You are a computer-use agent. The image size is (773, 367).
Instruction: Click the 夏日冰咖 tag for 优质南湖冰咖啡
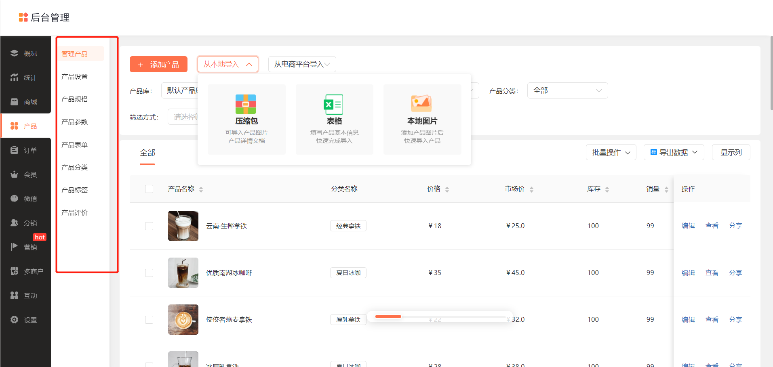348,273
